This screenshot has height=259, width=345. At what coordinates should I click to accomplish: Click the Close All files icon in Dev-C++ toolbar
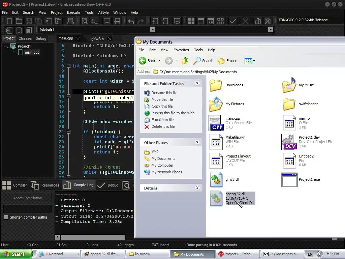tap(58, 21)
